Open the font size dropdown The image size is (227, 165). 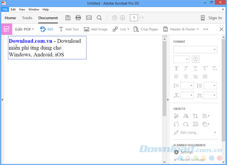[181, 59]
